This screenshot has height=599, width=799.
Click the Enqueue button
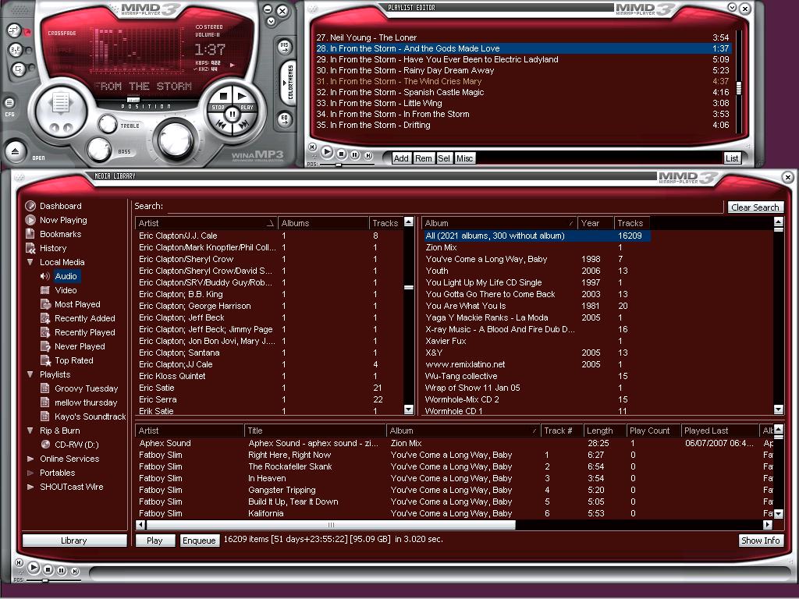199,541
